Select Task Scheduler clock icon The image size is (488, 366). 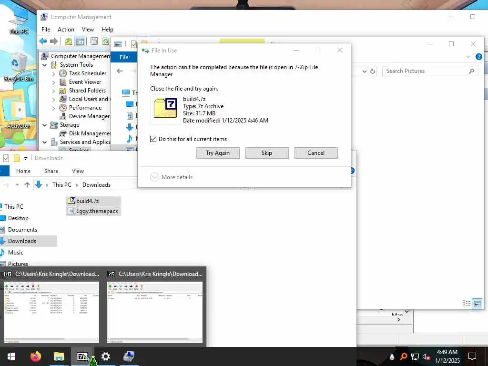tap(63, 73)
